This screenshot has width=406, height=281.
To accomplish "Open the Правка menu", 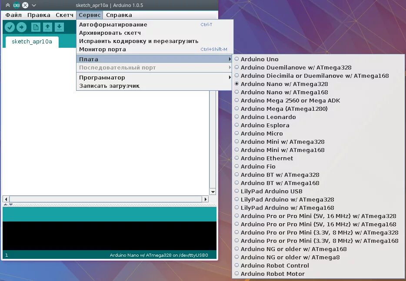I will point(39,15).
